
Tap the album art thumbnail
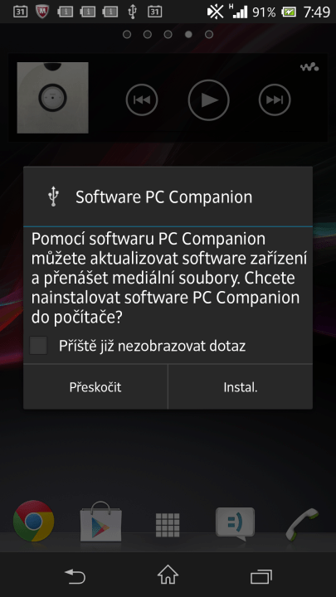click(52, 98)
